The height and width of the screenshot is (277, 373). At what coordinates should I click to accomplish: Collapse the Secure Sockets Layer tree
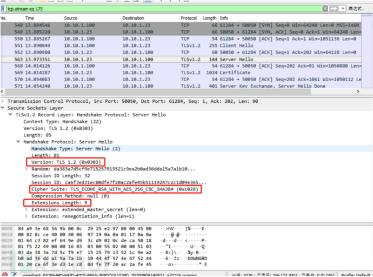(x=4, y=108)
